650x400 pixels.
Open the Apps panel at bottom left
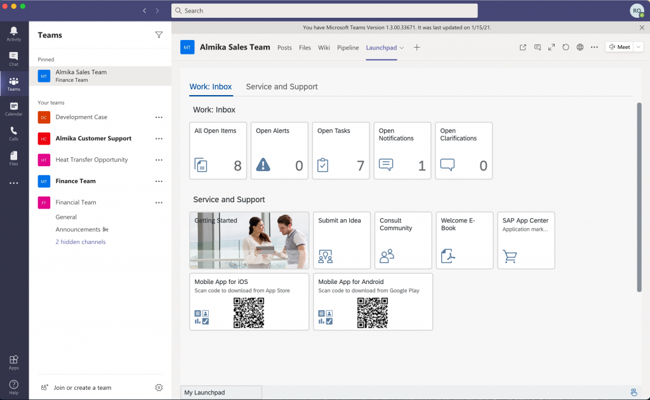[13, 360]
